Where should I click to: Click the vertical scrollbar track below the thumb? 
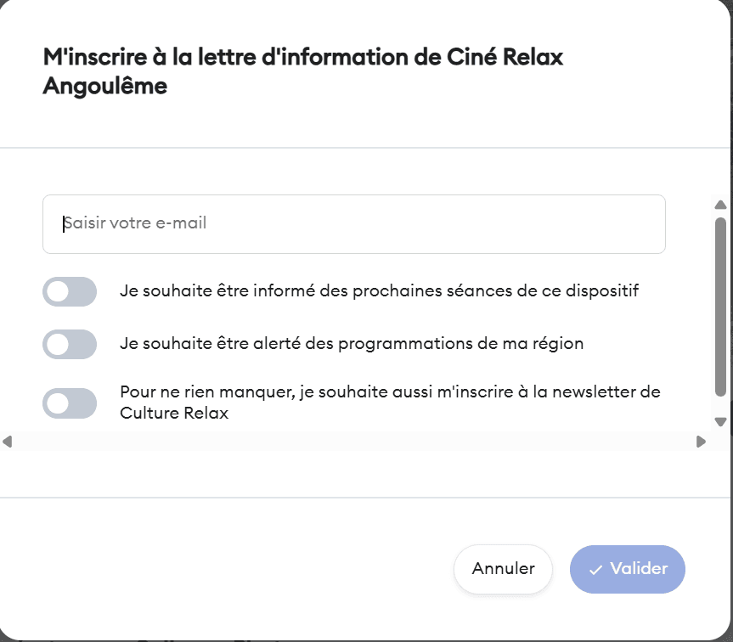[720, 406]
